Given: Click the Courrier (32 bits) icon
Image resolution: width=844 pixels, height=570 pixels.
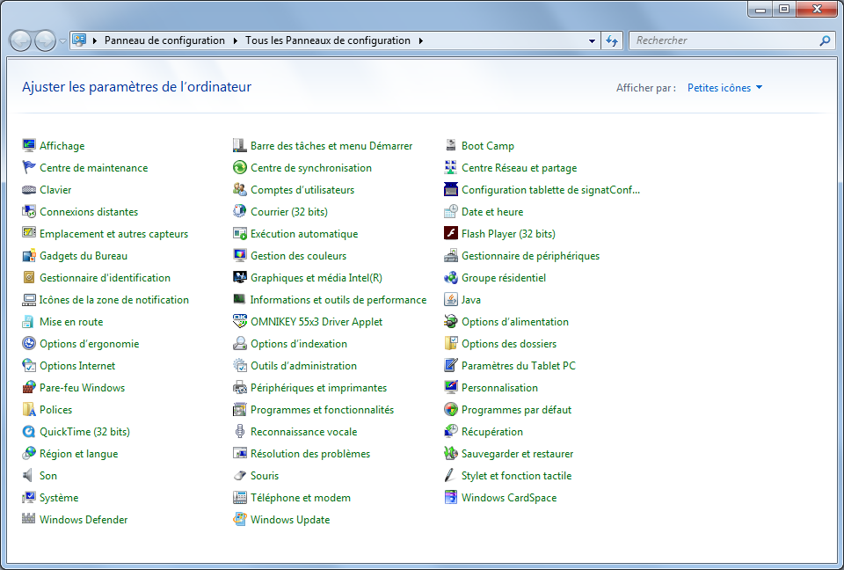Looking at the screenshot, I should click(x=239, y=212).
